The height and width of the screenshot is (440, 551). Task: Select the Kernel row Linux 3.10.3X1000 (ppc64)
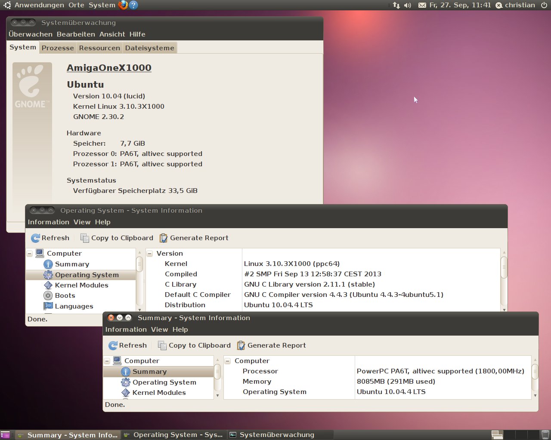point(323,264)
